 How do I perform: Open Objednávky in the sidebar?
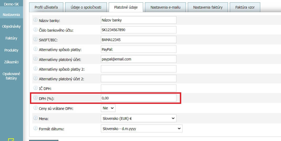point(12,26)
